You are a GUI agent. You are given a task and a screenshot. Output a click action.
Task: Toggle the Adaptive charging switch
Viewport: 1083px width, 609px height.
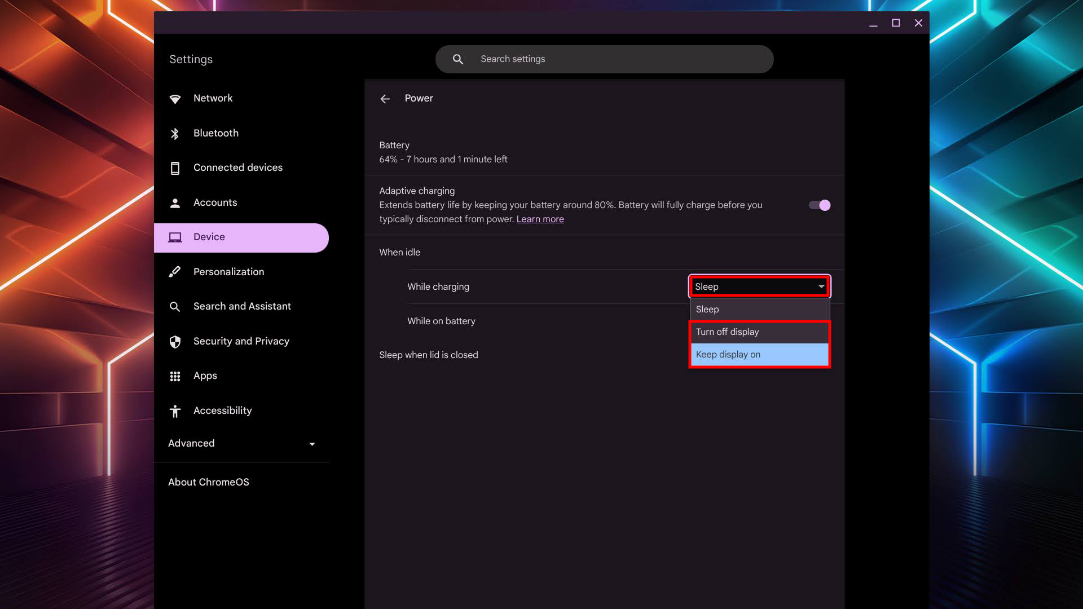pyautogui.click(x=819, y=205)
